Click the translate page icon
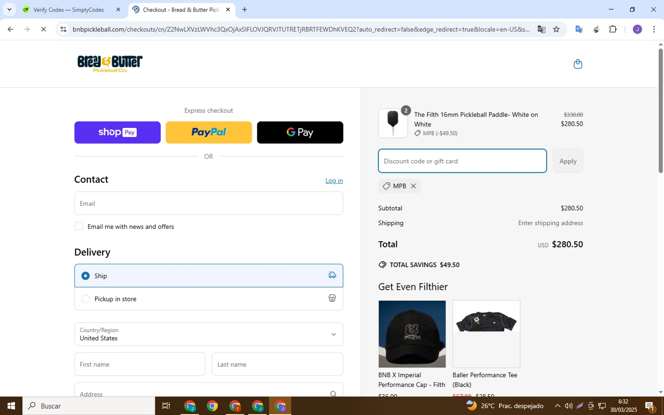The image size is (664, 415). [x=541, y=30]
